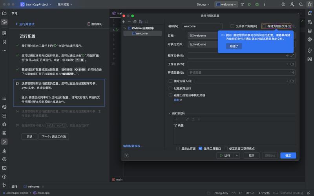314x196 pixels.
Task: Open the Debug build profile dropdown
Action: click(x=203, y=4)
